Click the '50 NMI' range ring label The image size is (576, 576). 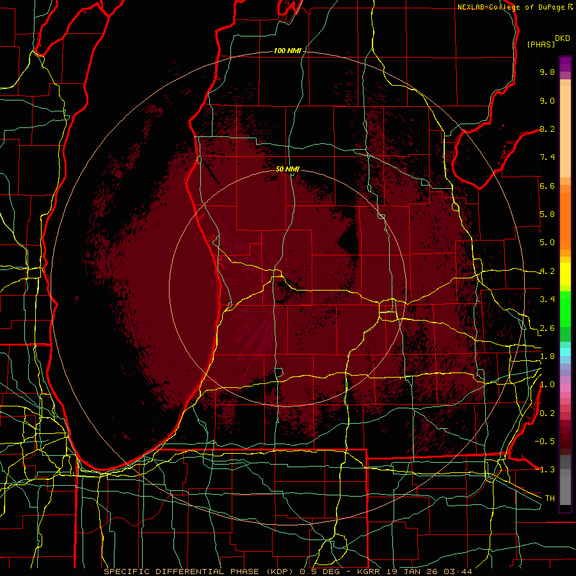point(287,169)
